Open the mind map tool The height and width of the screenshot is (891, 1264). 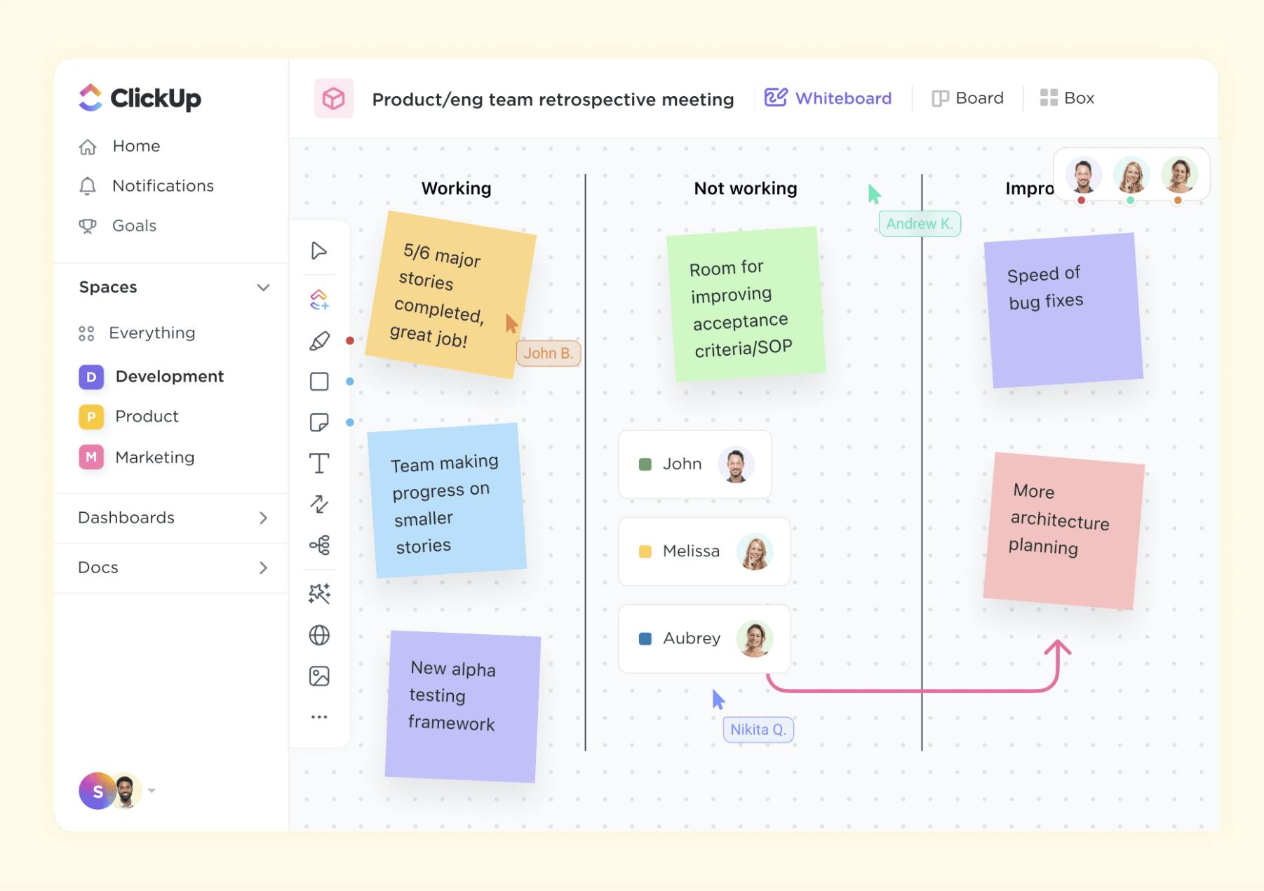coord(319,545)
